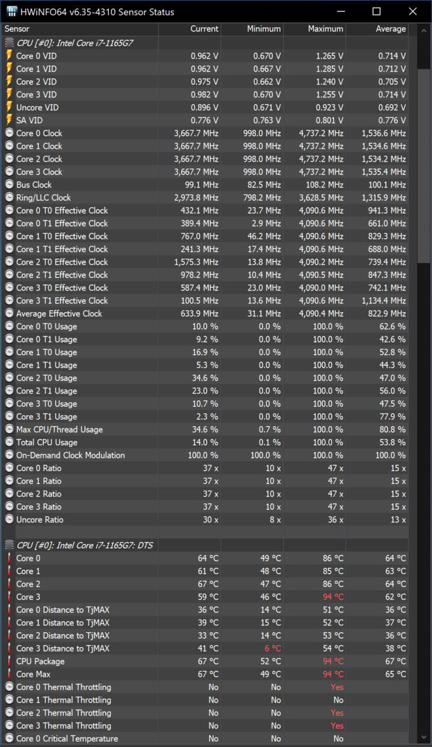Click the icon beside Core 2 T0 Effective Clock
The width and height of the screenshot is (432, 747).
point(9,262)
